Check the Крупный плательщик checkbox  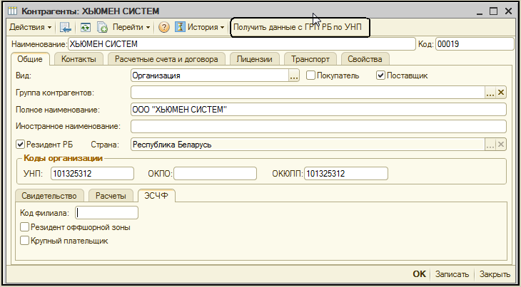click(x=25, y=241)
